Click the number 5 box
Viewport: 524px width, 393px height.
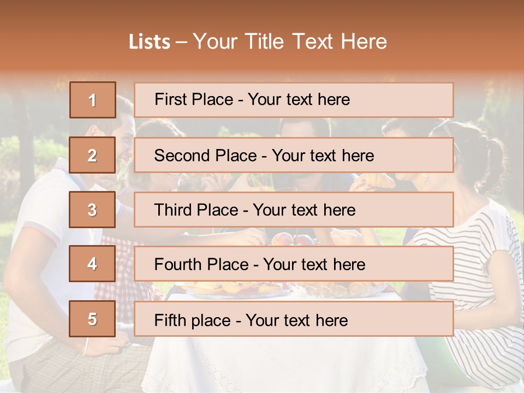(92, 319)
